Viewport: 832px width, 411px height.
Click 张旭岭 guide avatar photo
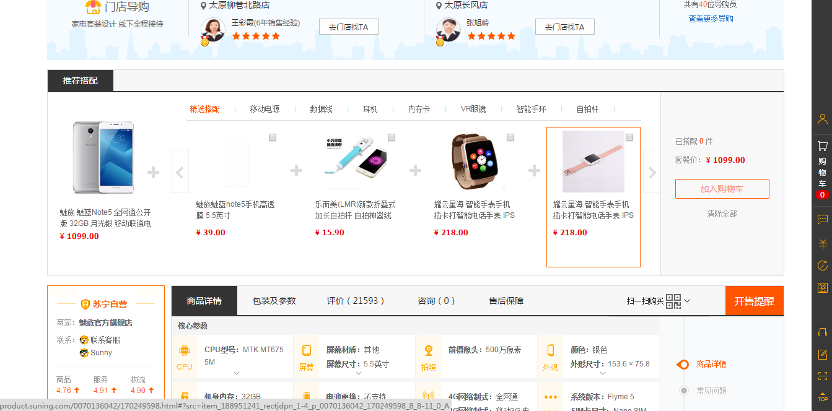click(448, 30)
